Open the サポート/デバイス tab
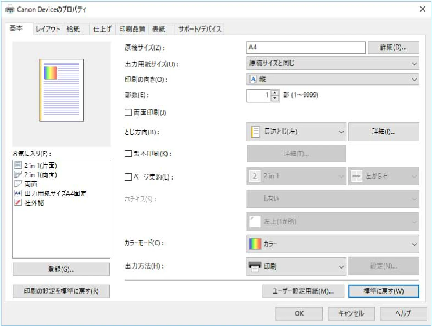This screenshot has width=432, height=326. pyautogui.click(x=200, y=29)
